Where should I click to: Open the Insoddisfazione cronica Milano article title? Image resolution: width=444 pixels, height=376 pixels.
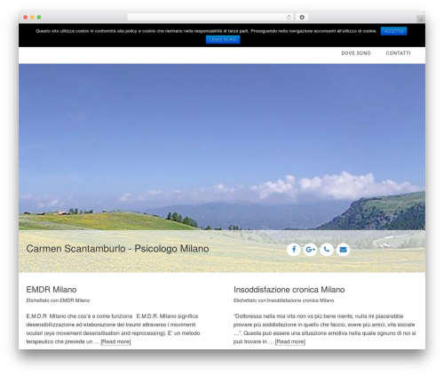(x=289, y=290)
